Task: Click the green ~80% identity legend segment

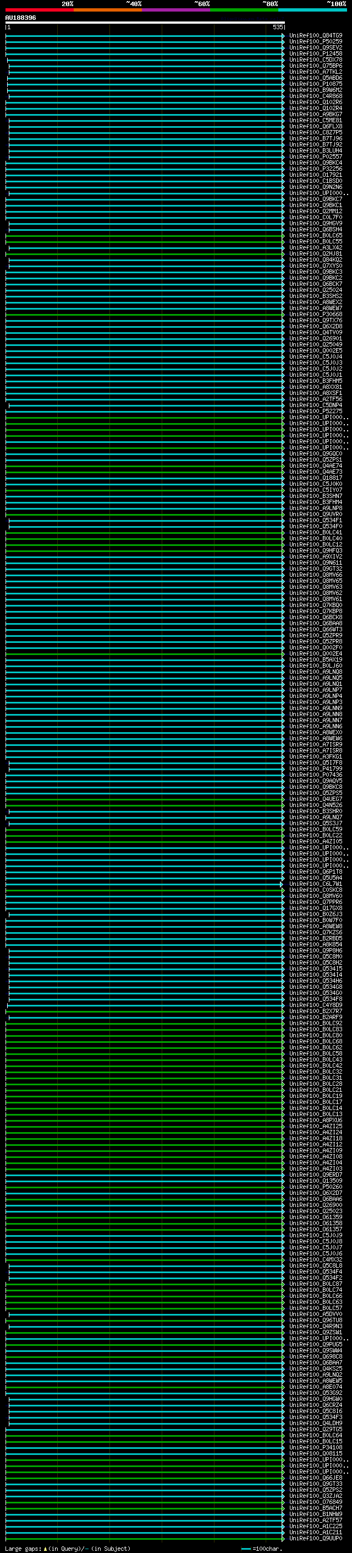Action: pos(244,10)
